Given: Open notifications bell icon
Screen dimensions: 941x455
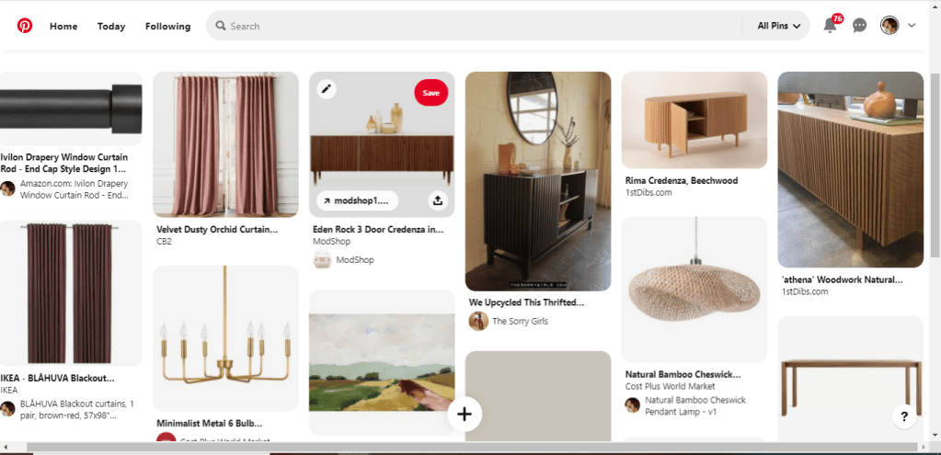Looking at the screenshot, I should 830,26.
